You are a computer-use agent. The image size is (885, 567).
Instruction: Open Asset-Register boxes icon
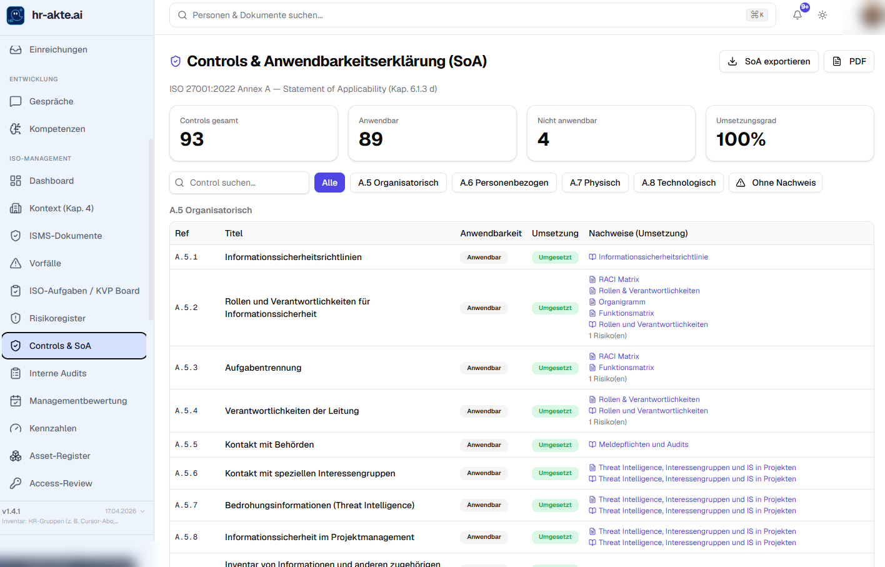click(x=16, y=456)
